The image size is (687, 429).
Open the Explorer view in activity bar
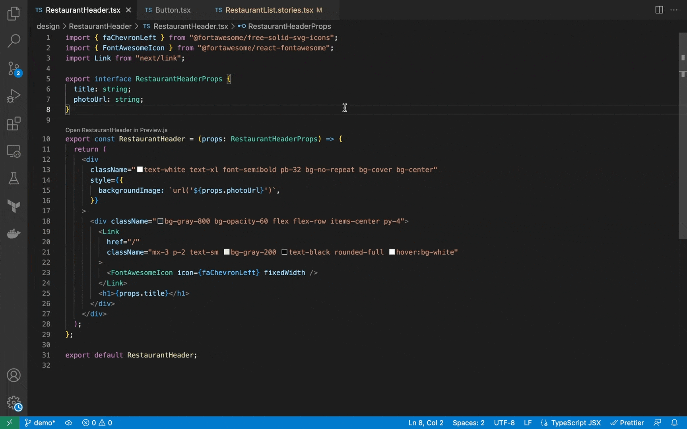[x=14, y=14]
